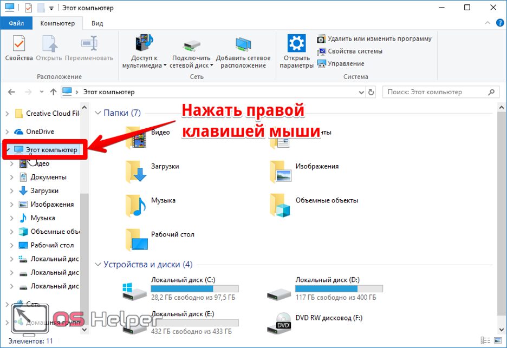The width and height of the screenshot is (507, 348).
Task: Select Локальный диск (D:) drive icon
Action: [x=279, y=294]
